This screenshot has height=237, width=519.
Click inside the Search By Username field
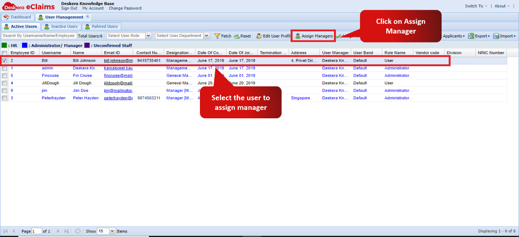click(38, 36)
